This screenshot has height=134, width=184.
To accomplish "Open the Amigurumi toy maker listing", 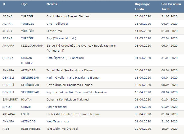I will tap(81, 48).
